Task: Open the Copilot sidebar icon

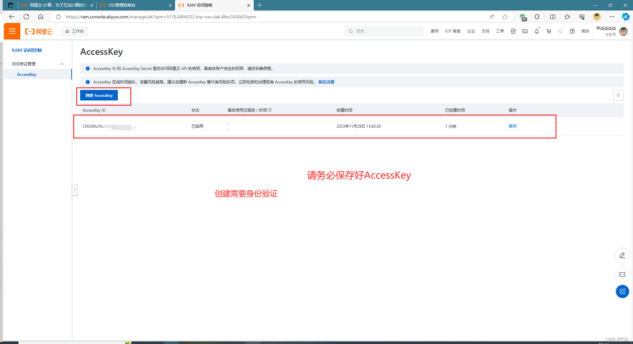Action: 626,17
